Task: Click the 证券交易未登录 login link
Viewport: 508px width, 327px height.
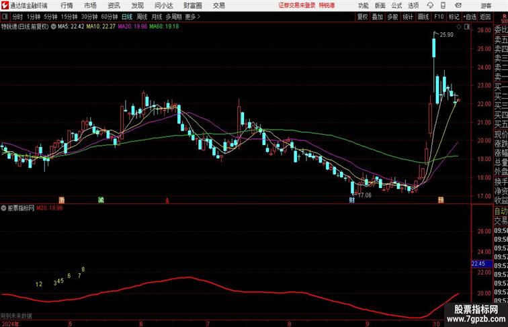Action: pos(297,5)
